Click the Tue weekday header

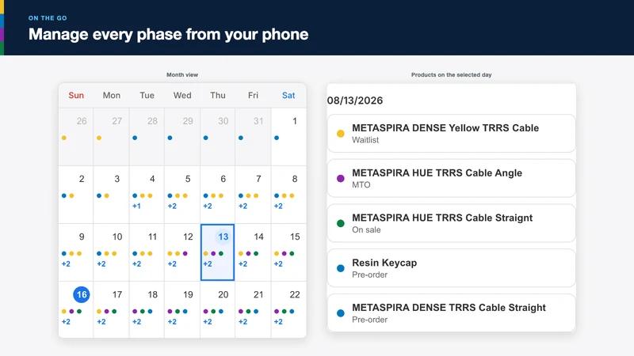click(x=147, y=95)
